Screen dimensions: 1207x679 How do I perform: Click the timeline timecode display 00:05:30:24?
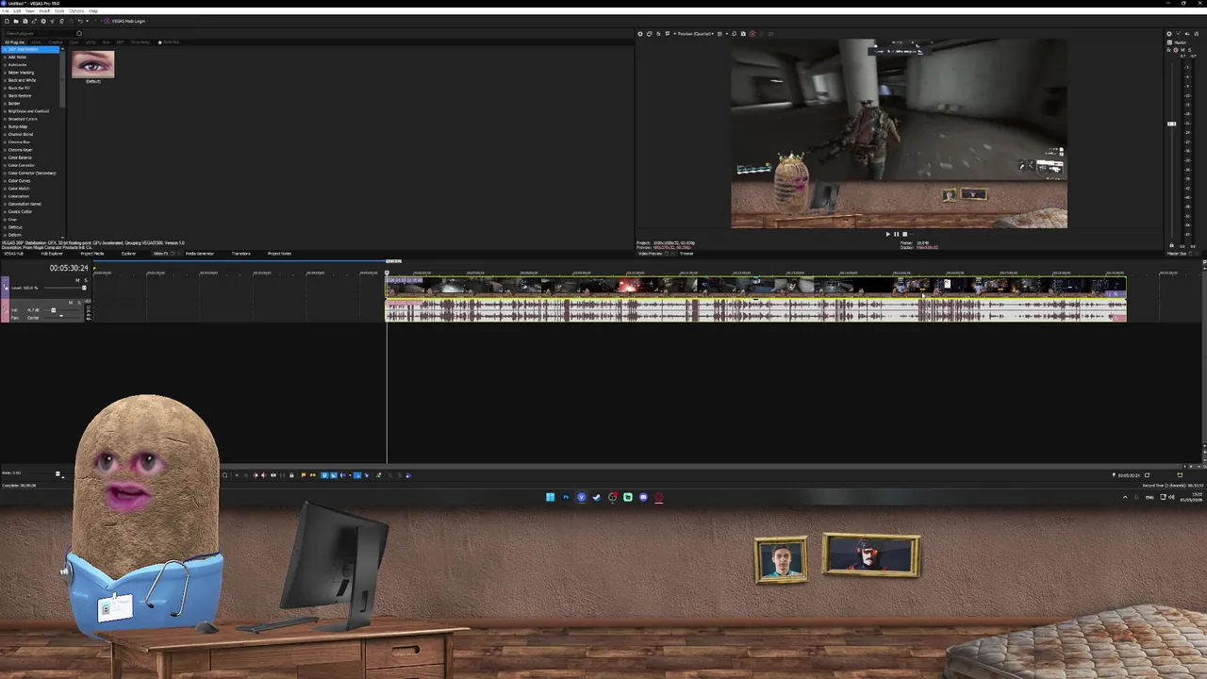coord(69,268)
